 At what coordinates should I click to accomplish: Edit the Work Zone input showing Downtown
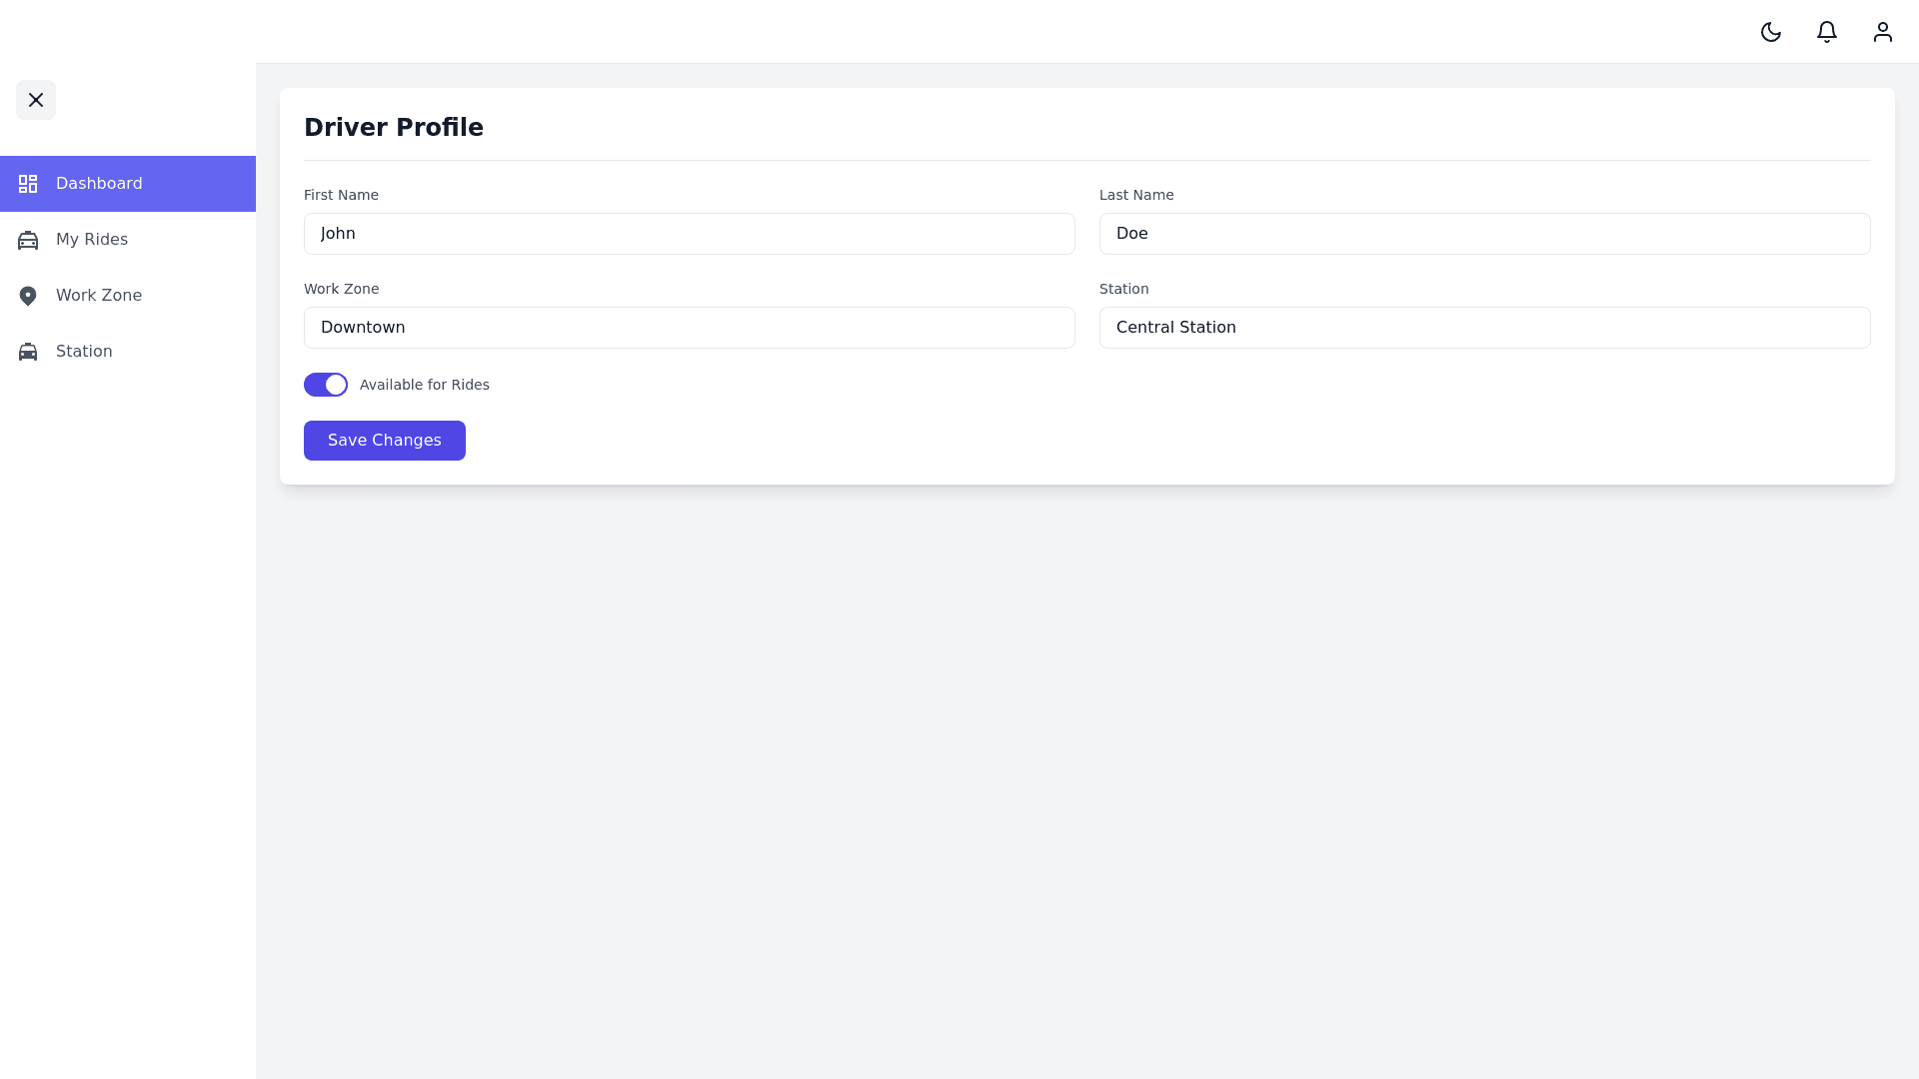[690, 328]
